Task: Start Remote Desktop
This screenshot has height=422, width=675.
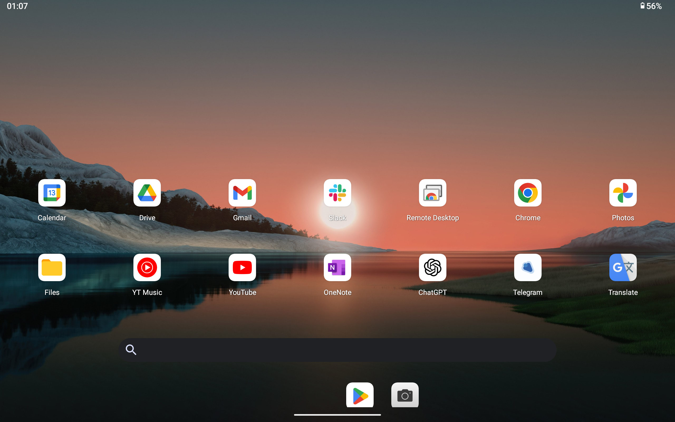Action: [432, 193]
